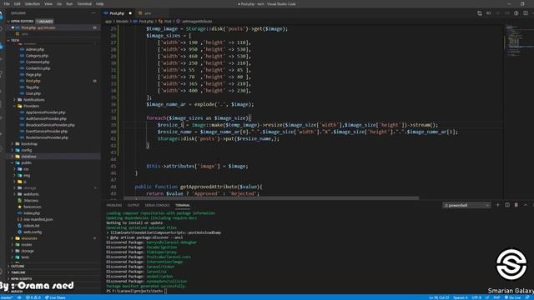Click the Open Changes icon in editor toolbar
The width and height of the screenshot is (534, 300).
click(x=480, y=13)
